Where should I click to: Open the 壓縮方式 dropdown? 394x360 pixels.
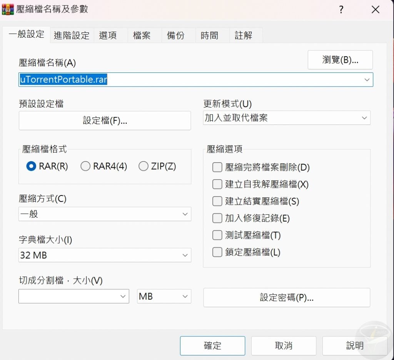[105, 214]
